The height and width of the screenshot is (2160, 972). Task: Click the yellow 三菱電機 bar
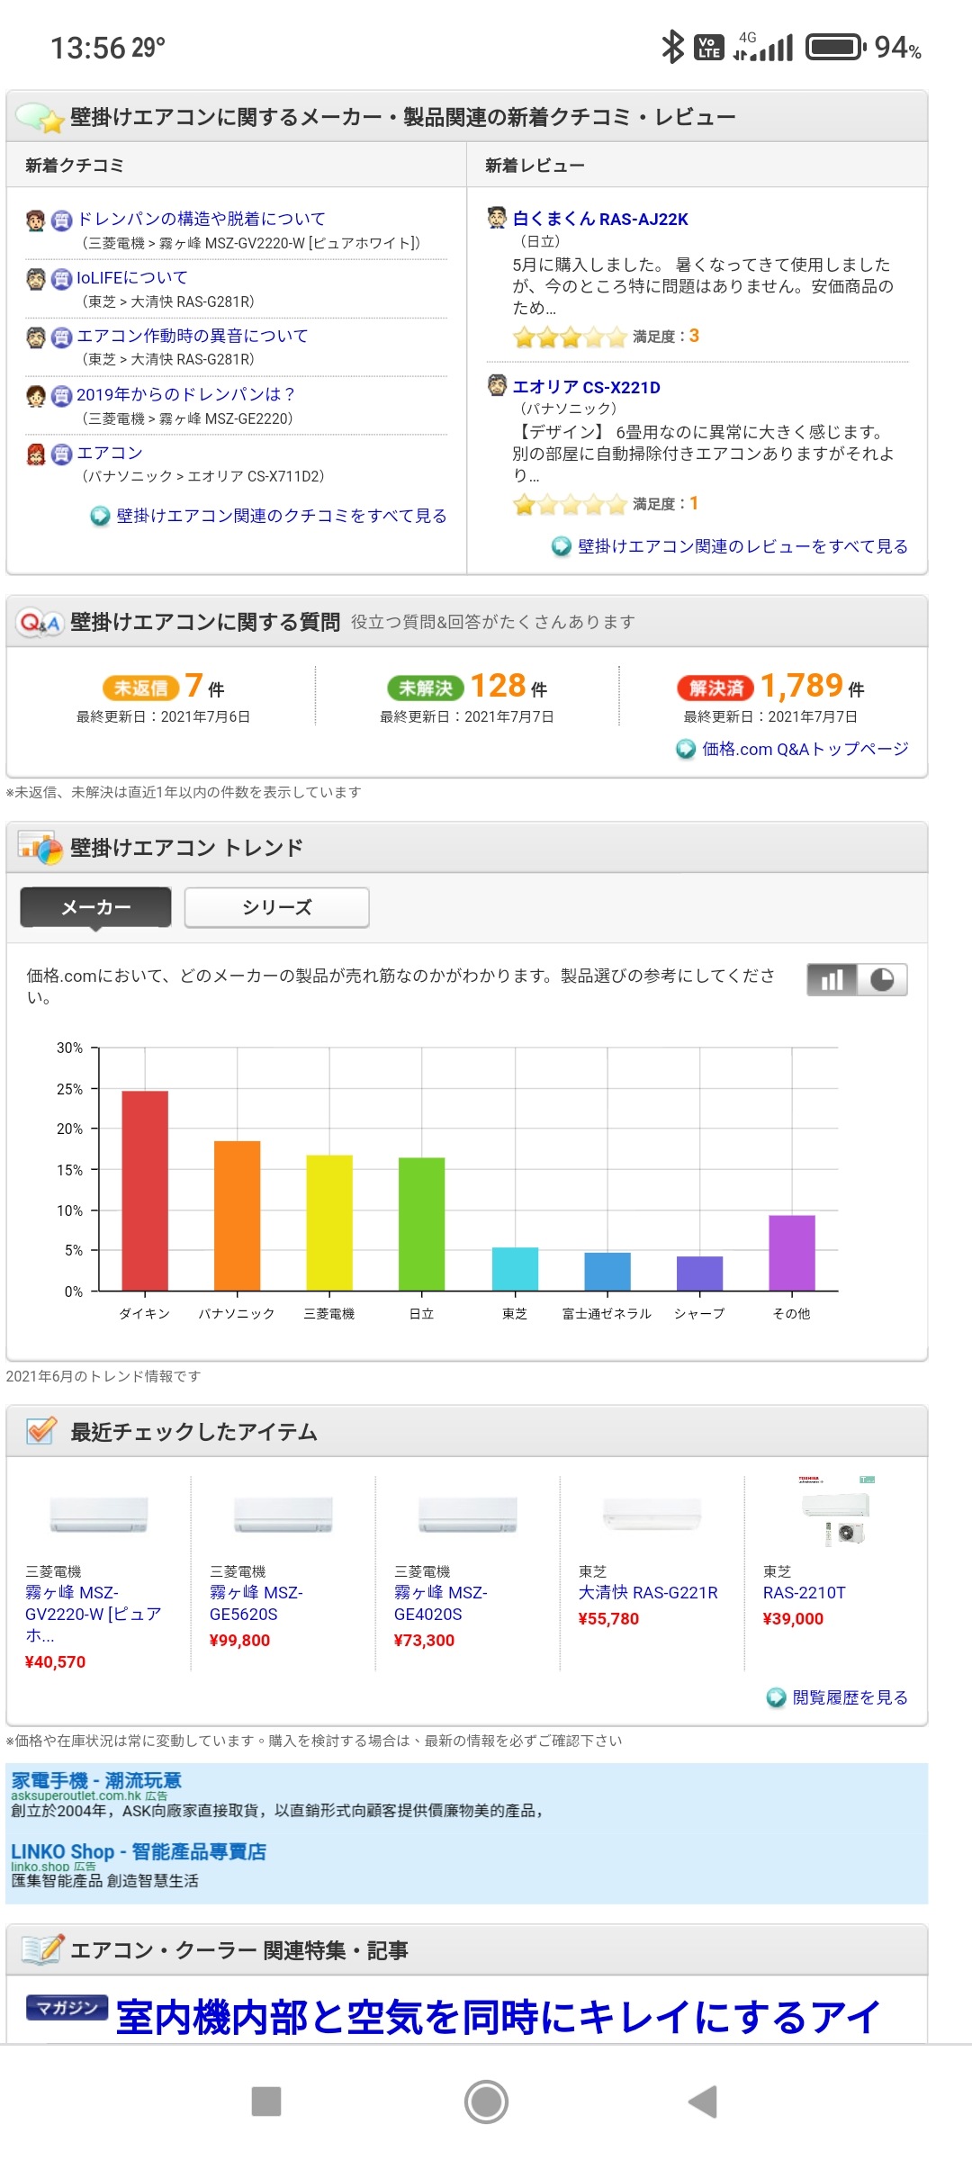pyautogui.click(x=329, y=1223)
